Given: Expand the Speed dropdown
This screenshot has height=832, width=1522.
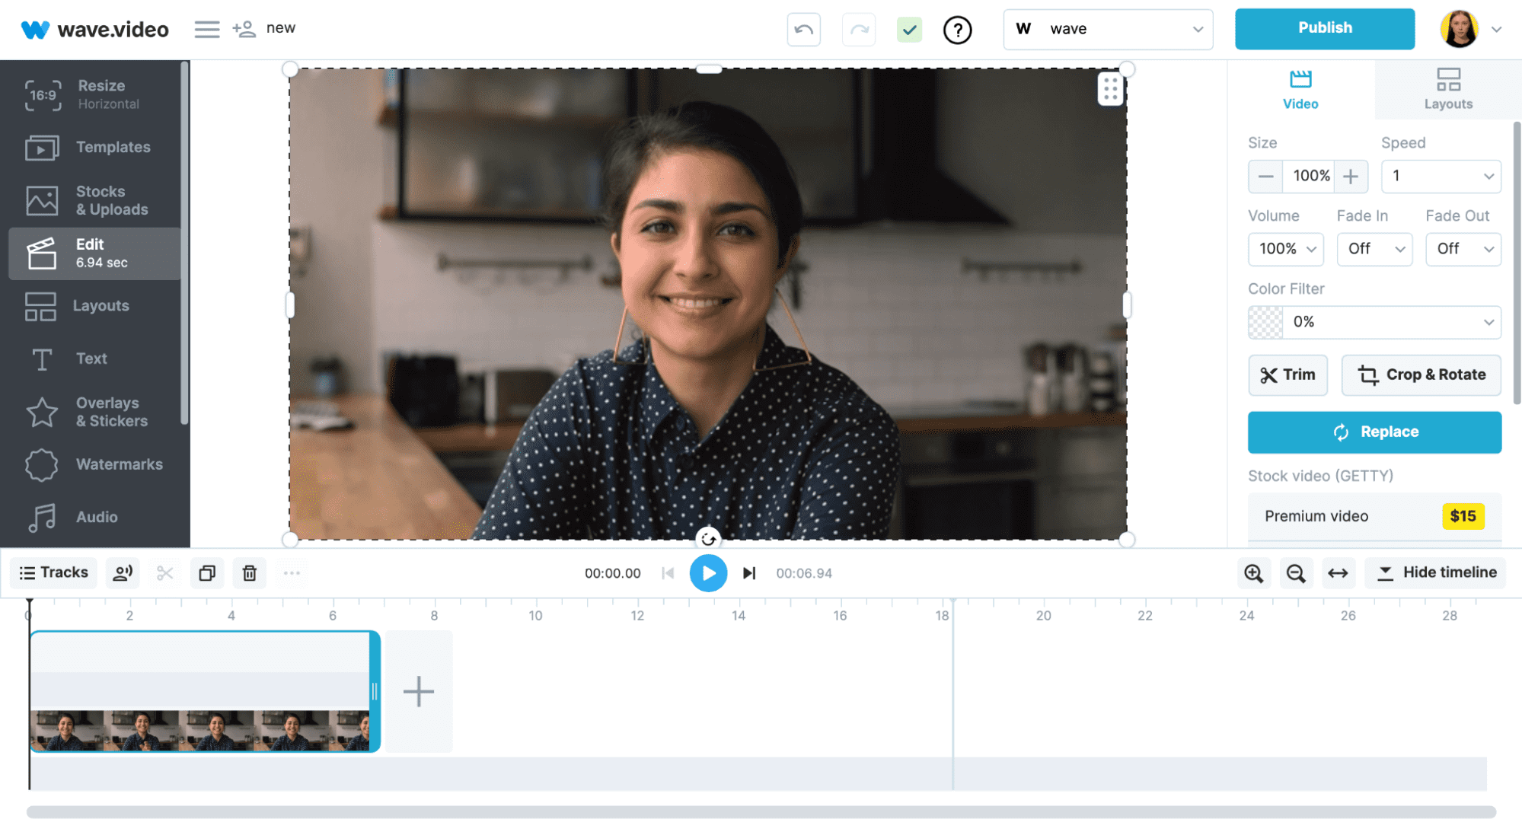Looking at the screenshot, I should coord(1440,176).
